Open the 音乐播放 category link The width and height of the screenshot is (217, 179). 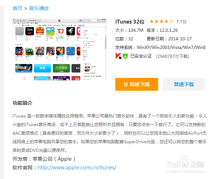[x=39, y=8]
